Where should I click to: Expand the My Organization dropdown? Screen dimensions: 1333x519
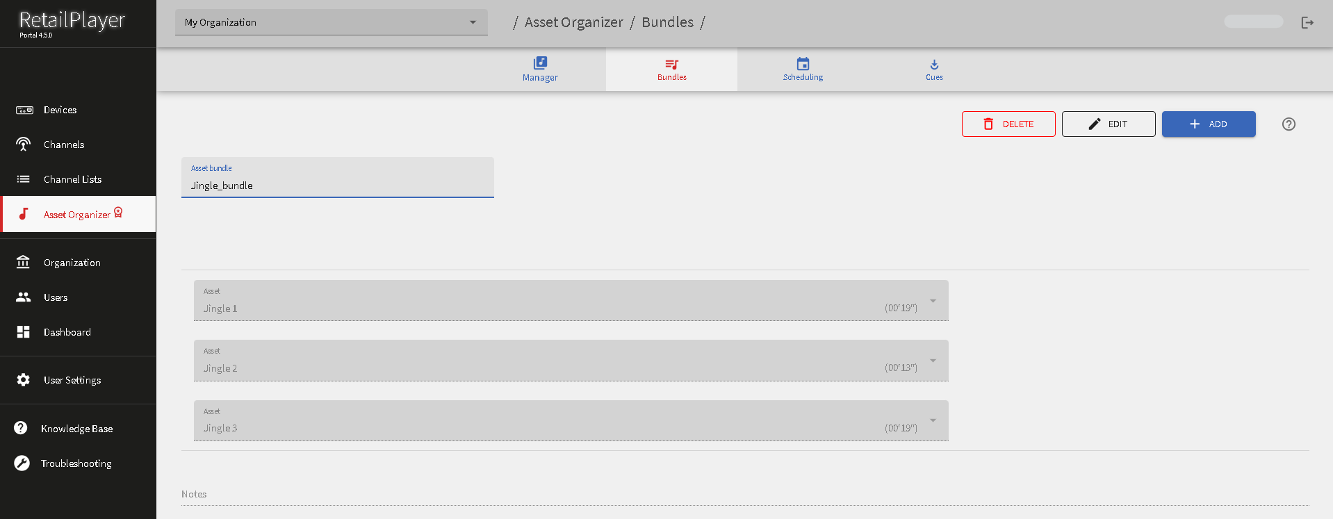click(331, 22)
